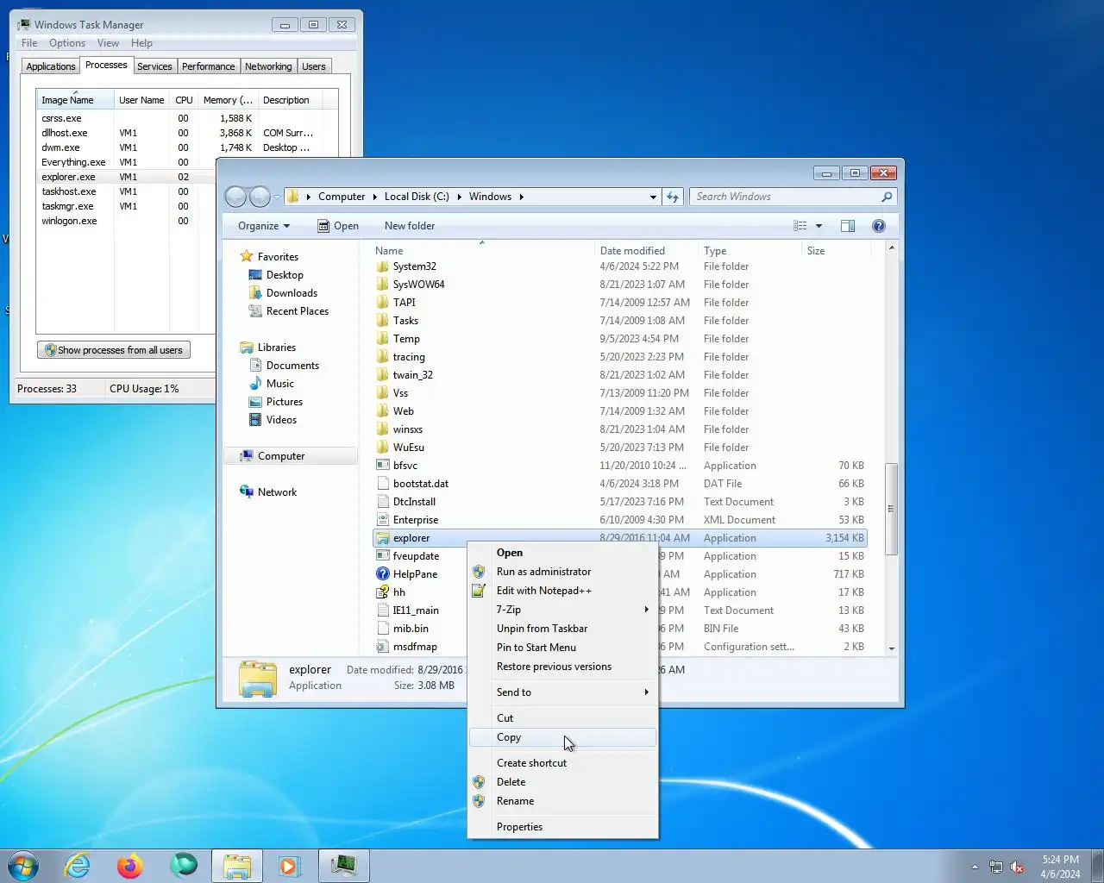The width and height of the screenshot is (1104, 883).
Task: Choose Delete in context menu
Action: pyautogui.click(x=562, y=782)
